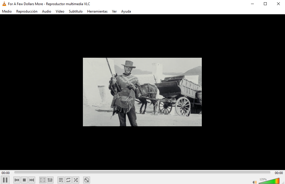The height and width of the screenshot is (184, 285).
Task: Click the elapsed time label on the left
Action: [6, 173]
